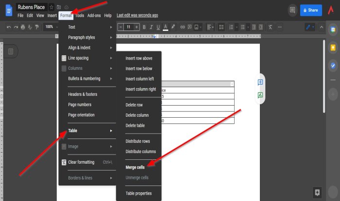340x201 pixels.
Task: Expand the Align & indent submenu
Action: (87, 48)
